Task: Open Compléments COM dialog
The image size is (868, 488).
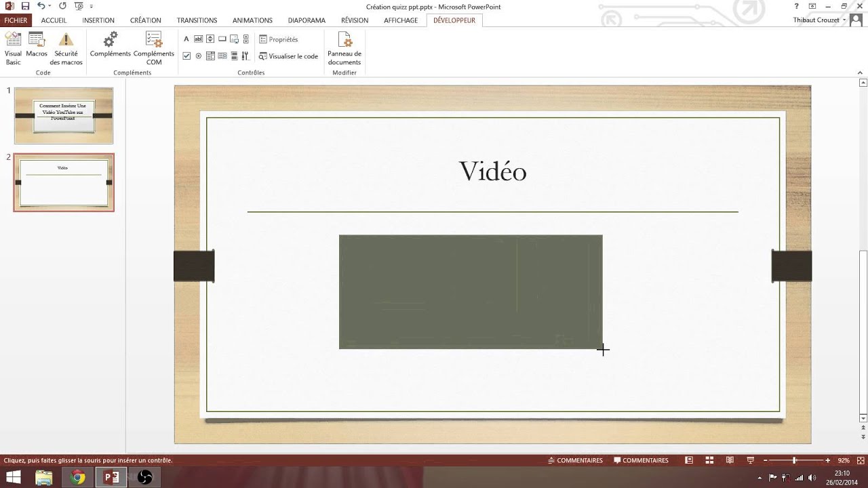Action: [x=154, y=48]
